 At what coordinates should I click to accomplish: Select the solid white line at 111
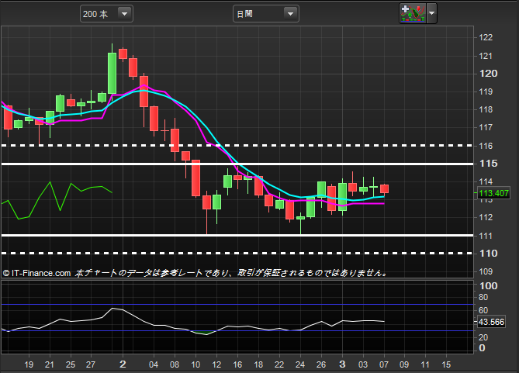coord(237,235)
